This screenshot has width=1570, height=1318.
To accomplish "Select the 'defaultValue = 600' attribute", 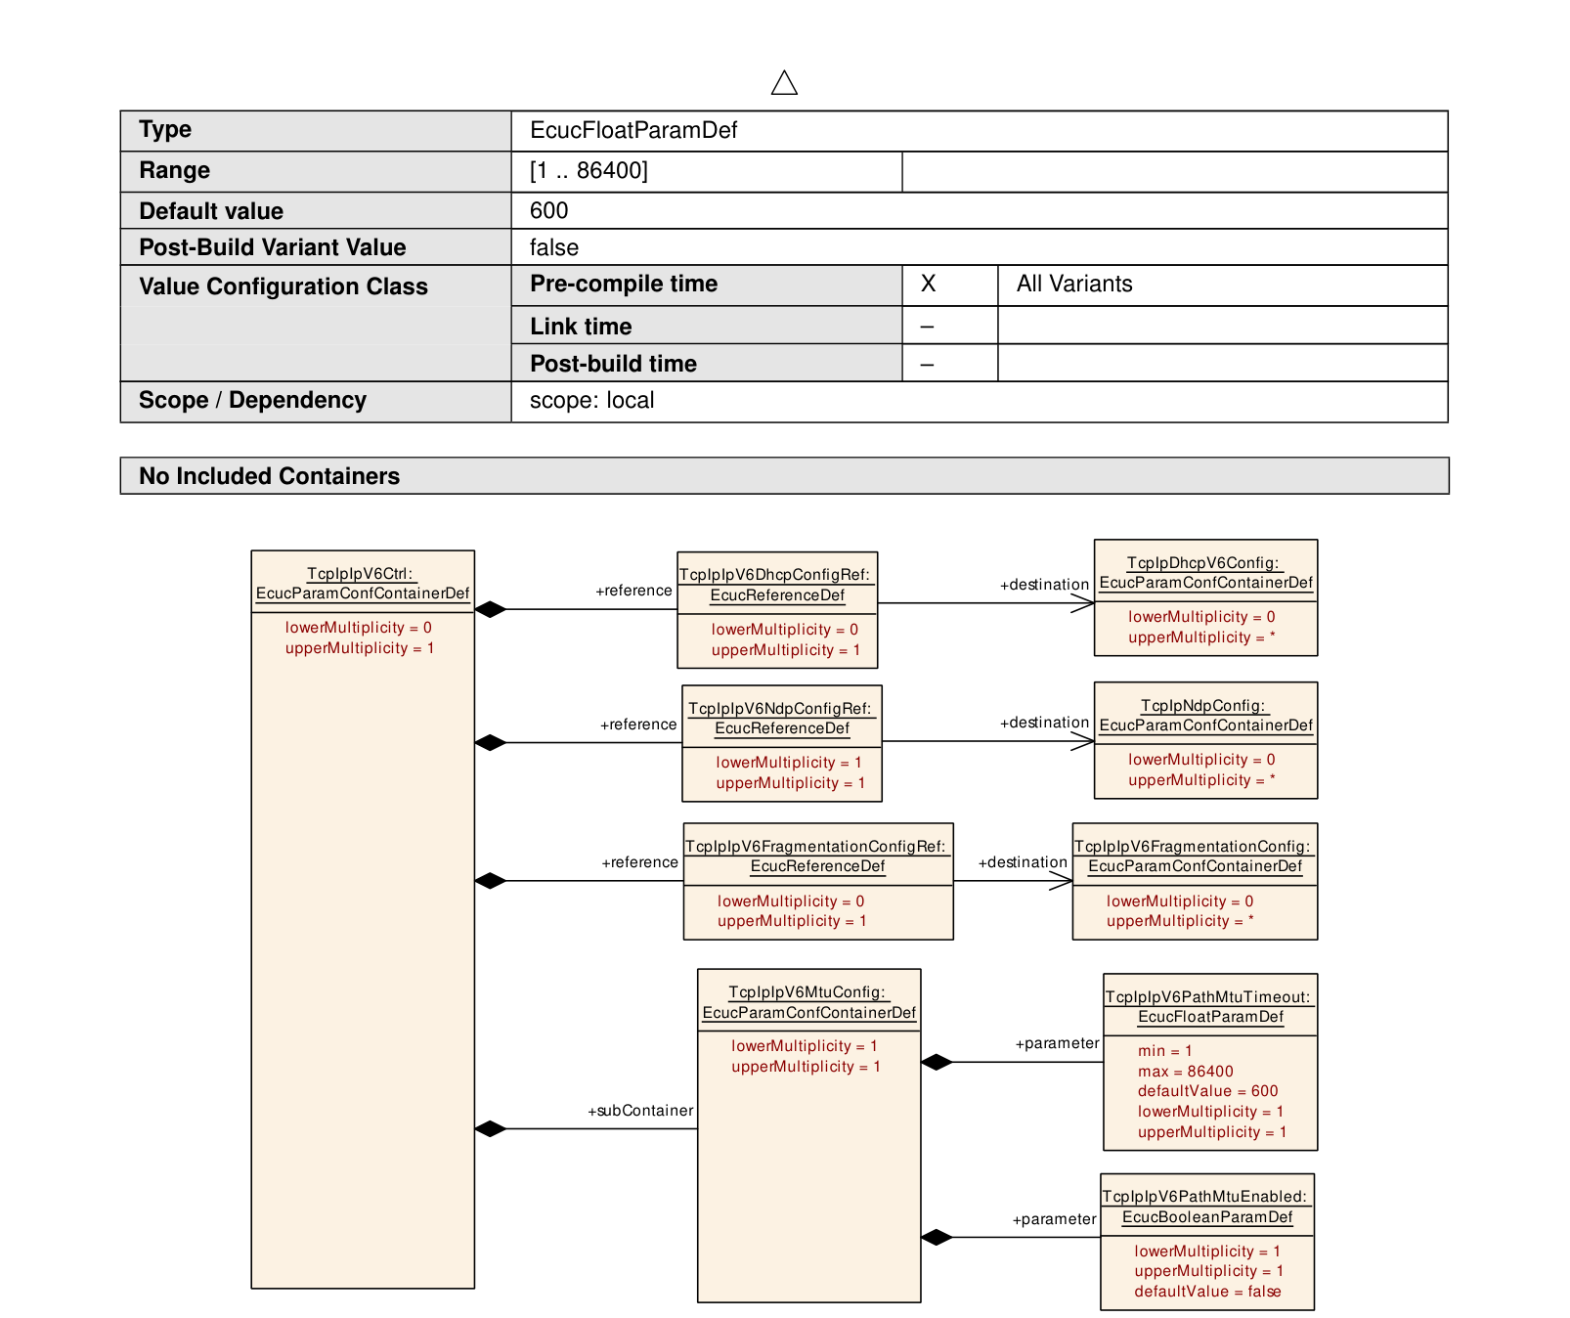I will 1207,1091.
